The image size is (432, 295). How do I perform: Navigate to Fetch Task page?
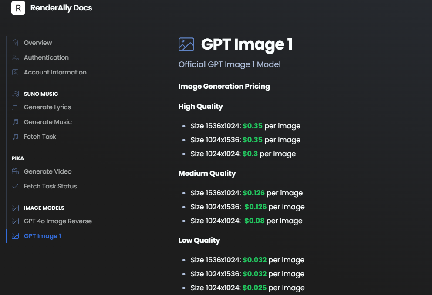40,137
